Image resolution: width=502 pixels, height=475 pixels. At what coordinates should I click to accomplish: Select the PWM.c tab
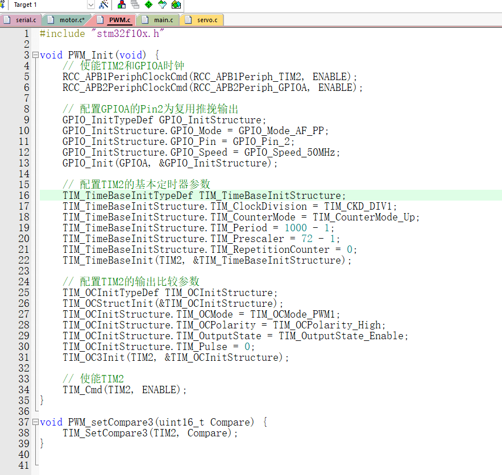[x=115, y=20]
